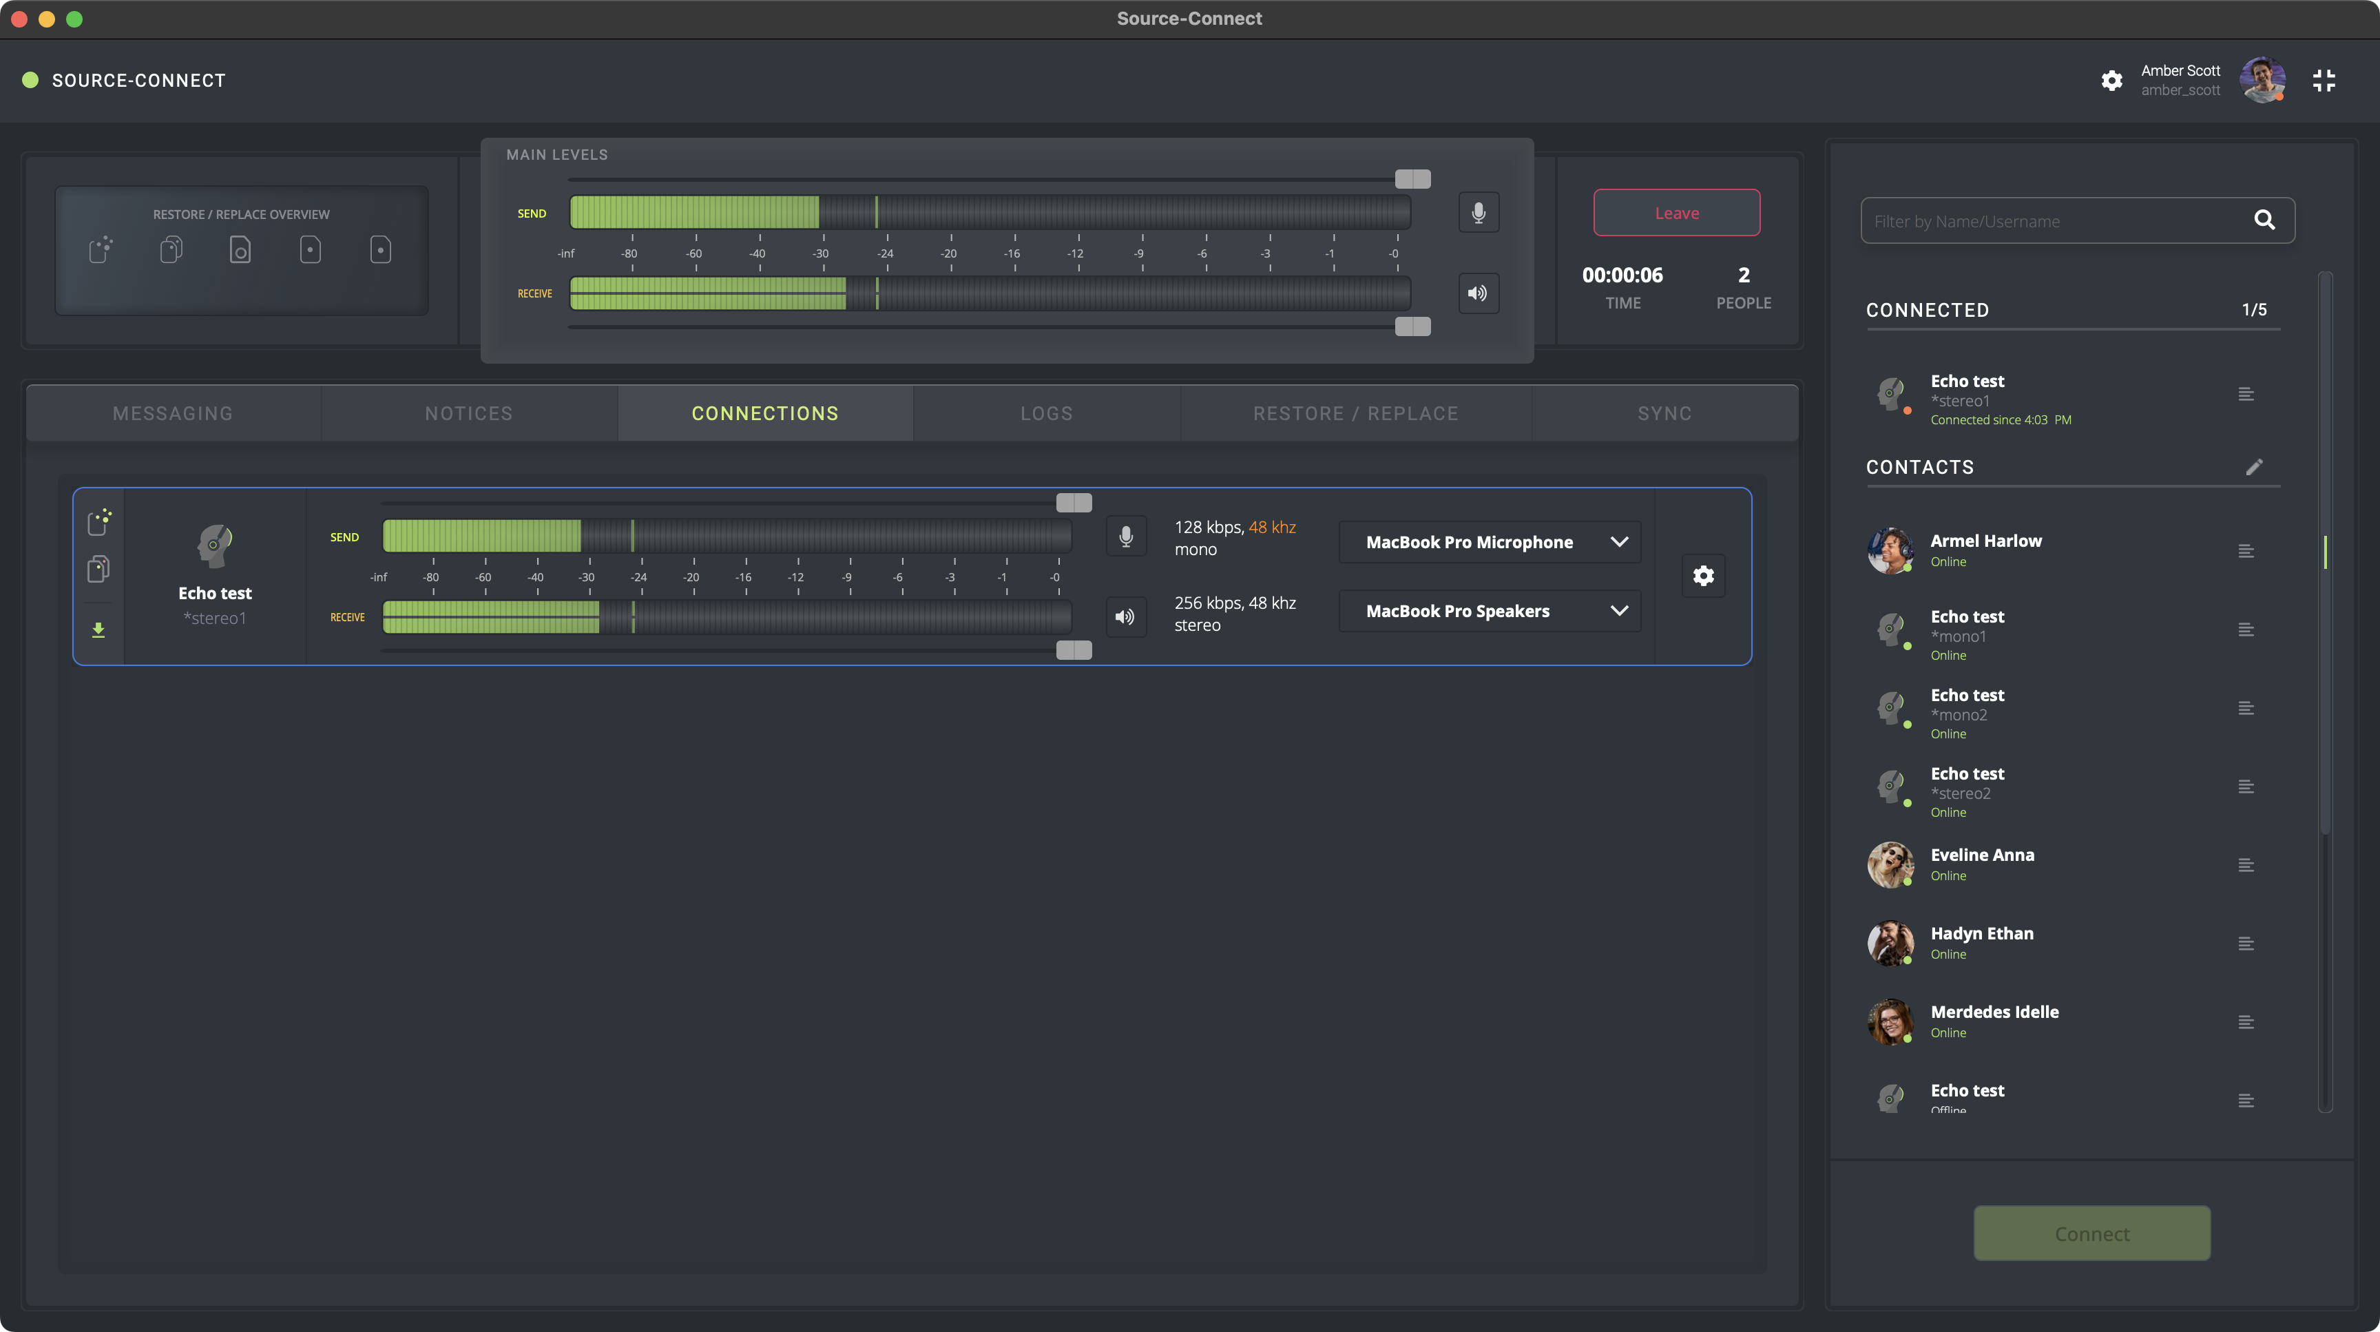Toggle Echo test connection microphone mute
The image size is (2380, 1332).
click(1125, 537)
